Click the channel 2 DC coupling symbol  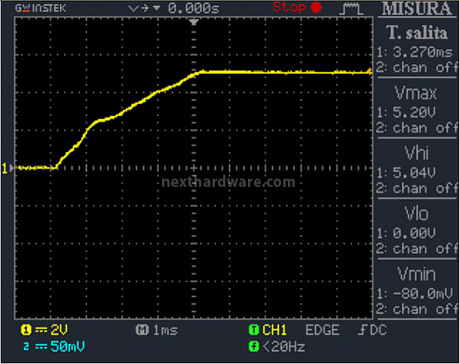(41, 347)
